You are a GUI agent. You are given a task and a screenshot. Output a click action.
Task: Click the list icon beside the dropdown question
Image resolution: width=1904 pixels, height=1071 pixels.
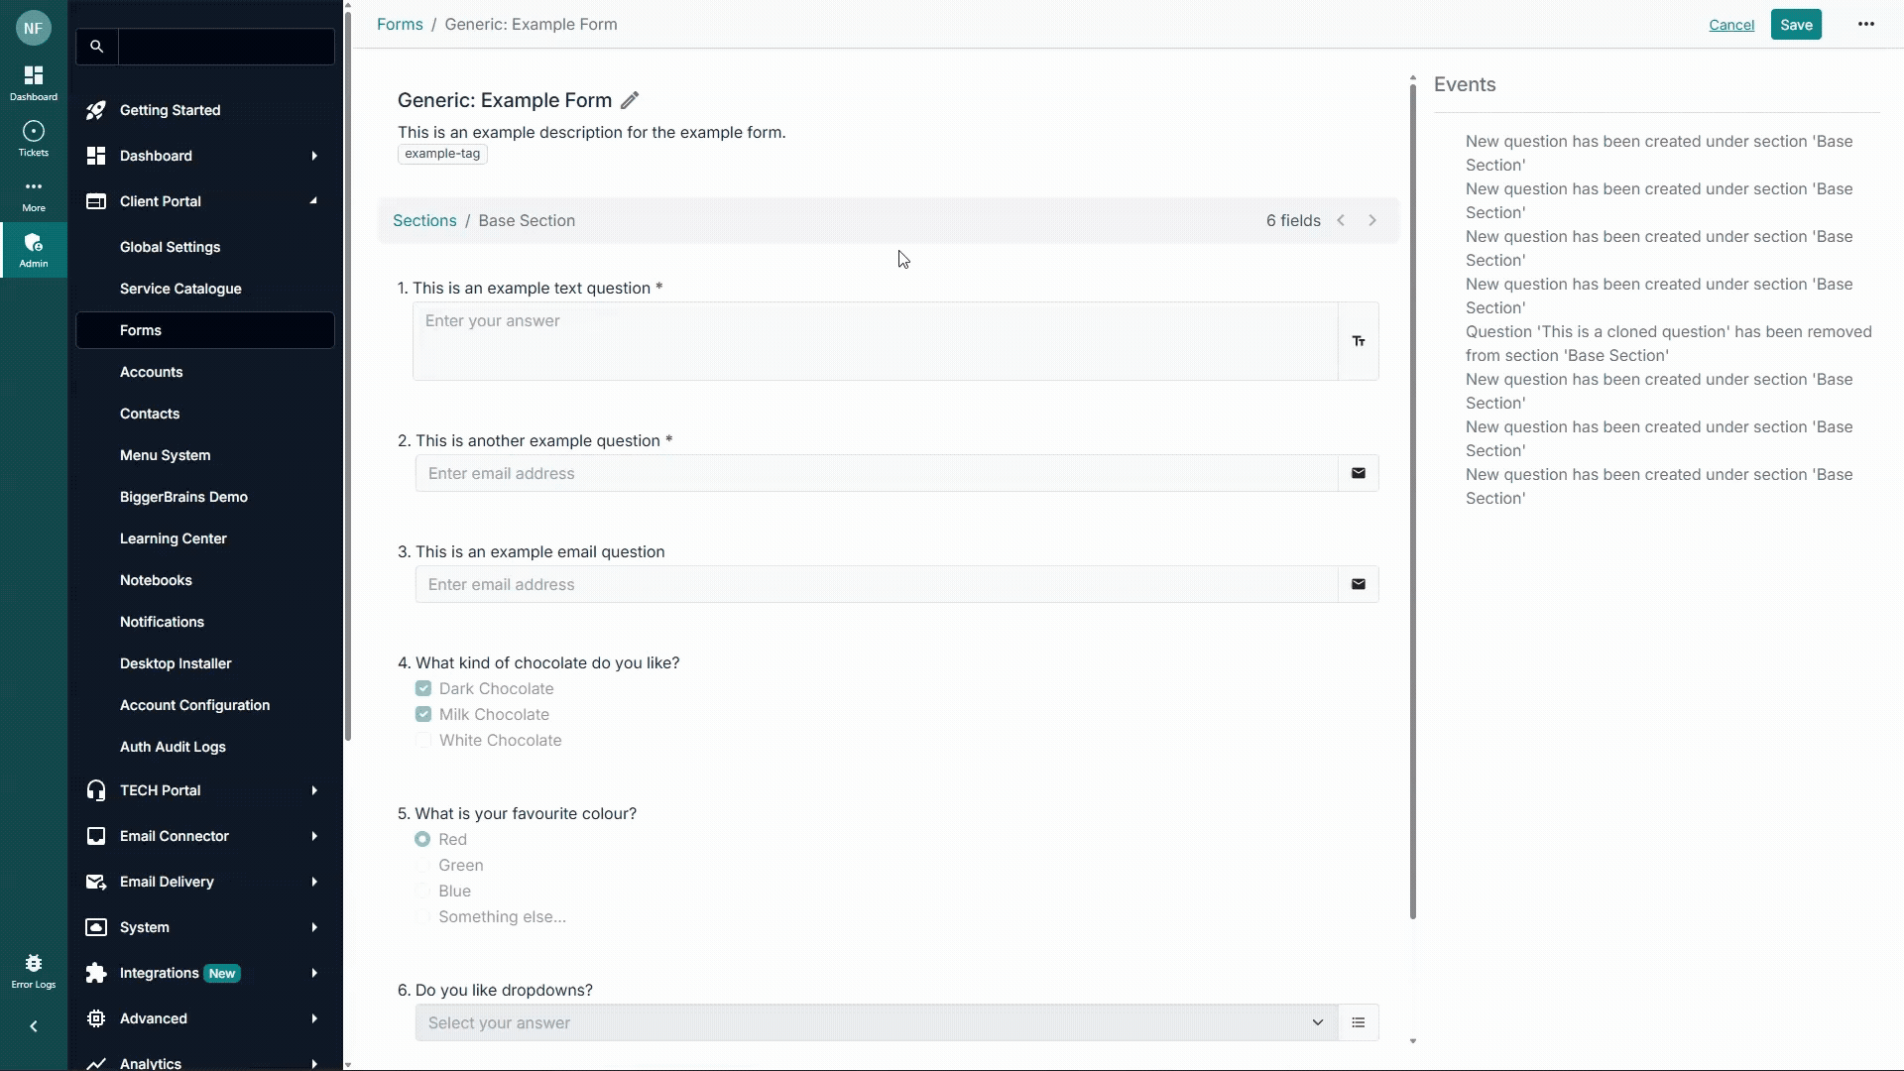(x=1358, y=1022)
